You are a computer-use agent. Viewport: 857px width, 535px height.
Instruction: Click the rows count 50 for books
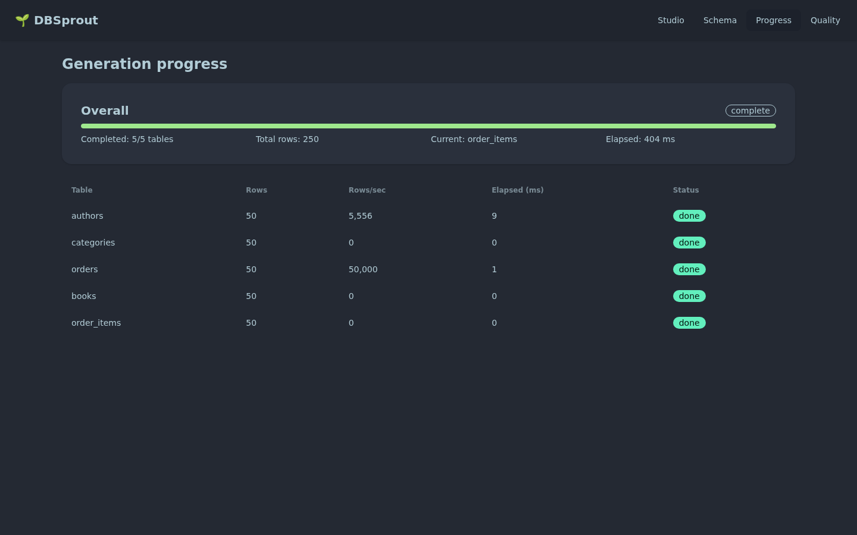[251, 296]
